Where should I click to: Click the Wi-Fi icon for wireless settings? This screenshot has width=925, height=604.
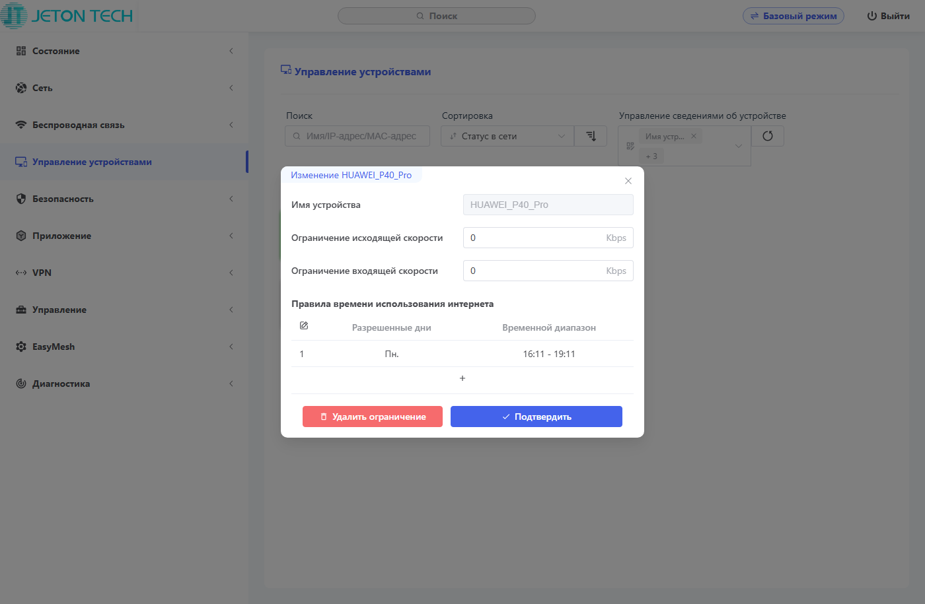pos(21,125)
